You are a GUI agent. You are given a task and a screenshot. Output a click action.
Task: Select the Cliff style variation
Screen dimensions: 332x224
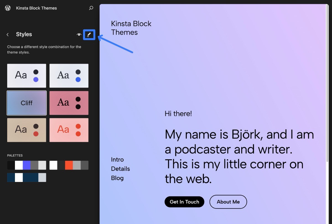(x=27, y=103)
